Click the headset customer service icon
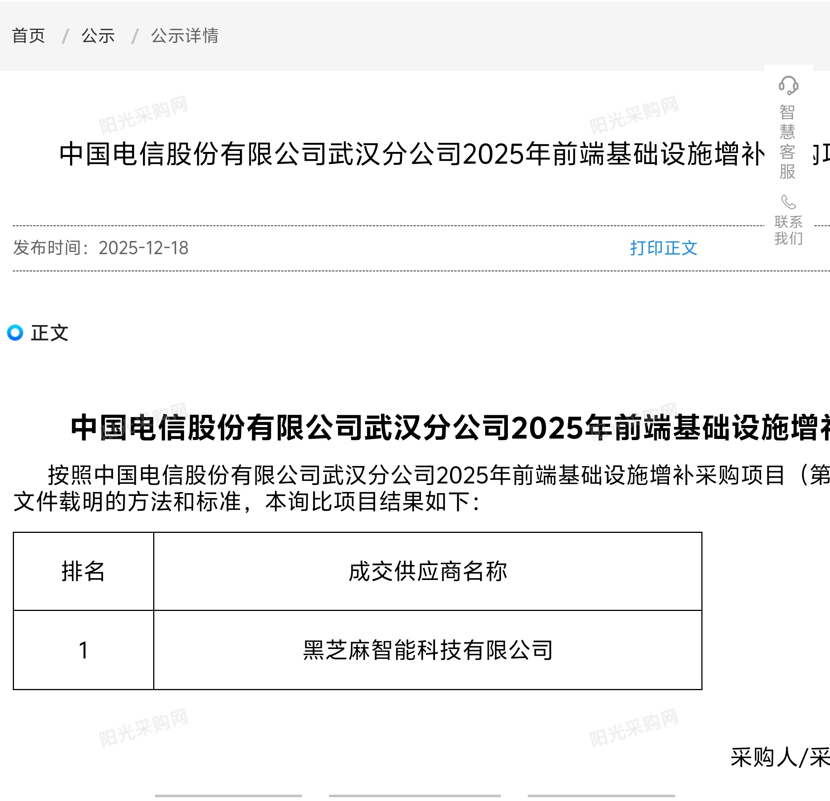The image size is (830, 801). (x=788, y=86)
